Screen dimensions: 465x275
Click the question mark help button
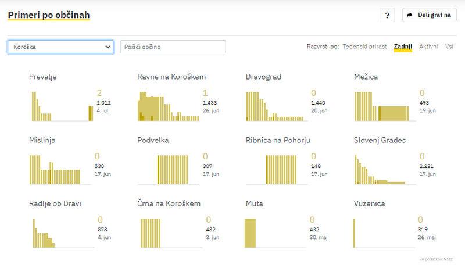point(387,15)
